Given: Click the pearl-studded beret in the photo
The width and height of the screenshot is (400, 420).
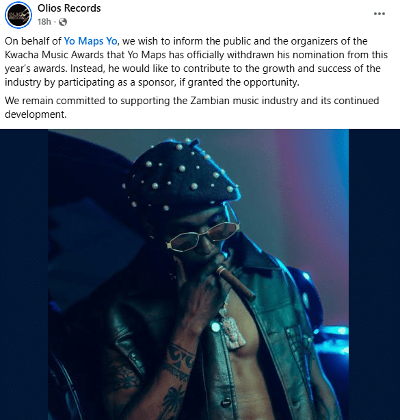Looking at the screenshot, I should pyautogui.click(x=179, y=174).
